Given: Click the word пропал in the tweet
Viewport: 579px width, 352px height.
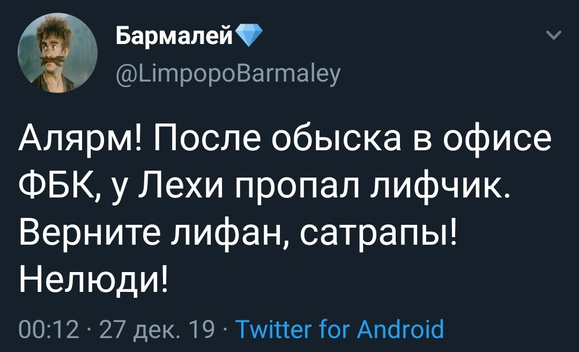Looking at the screenshot, I should coord(294,187).
